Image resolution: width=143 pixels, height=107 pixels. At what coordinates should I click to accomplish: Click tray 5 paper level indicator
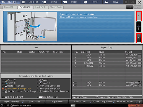click(x=140, y=66)
